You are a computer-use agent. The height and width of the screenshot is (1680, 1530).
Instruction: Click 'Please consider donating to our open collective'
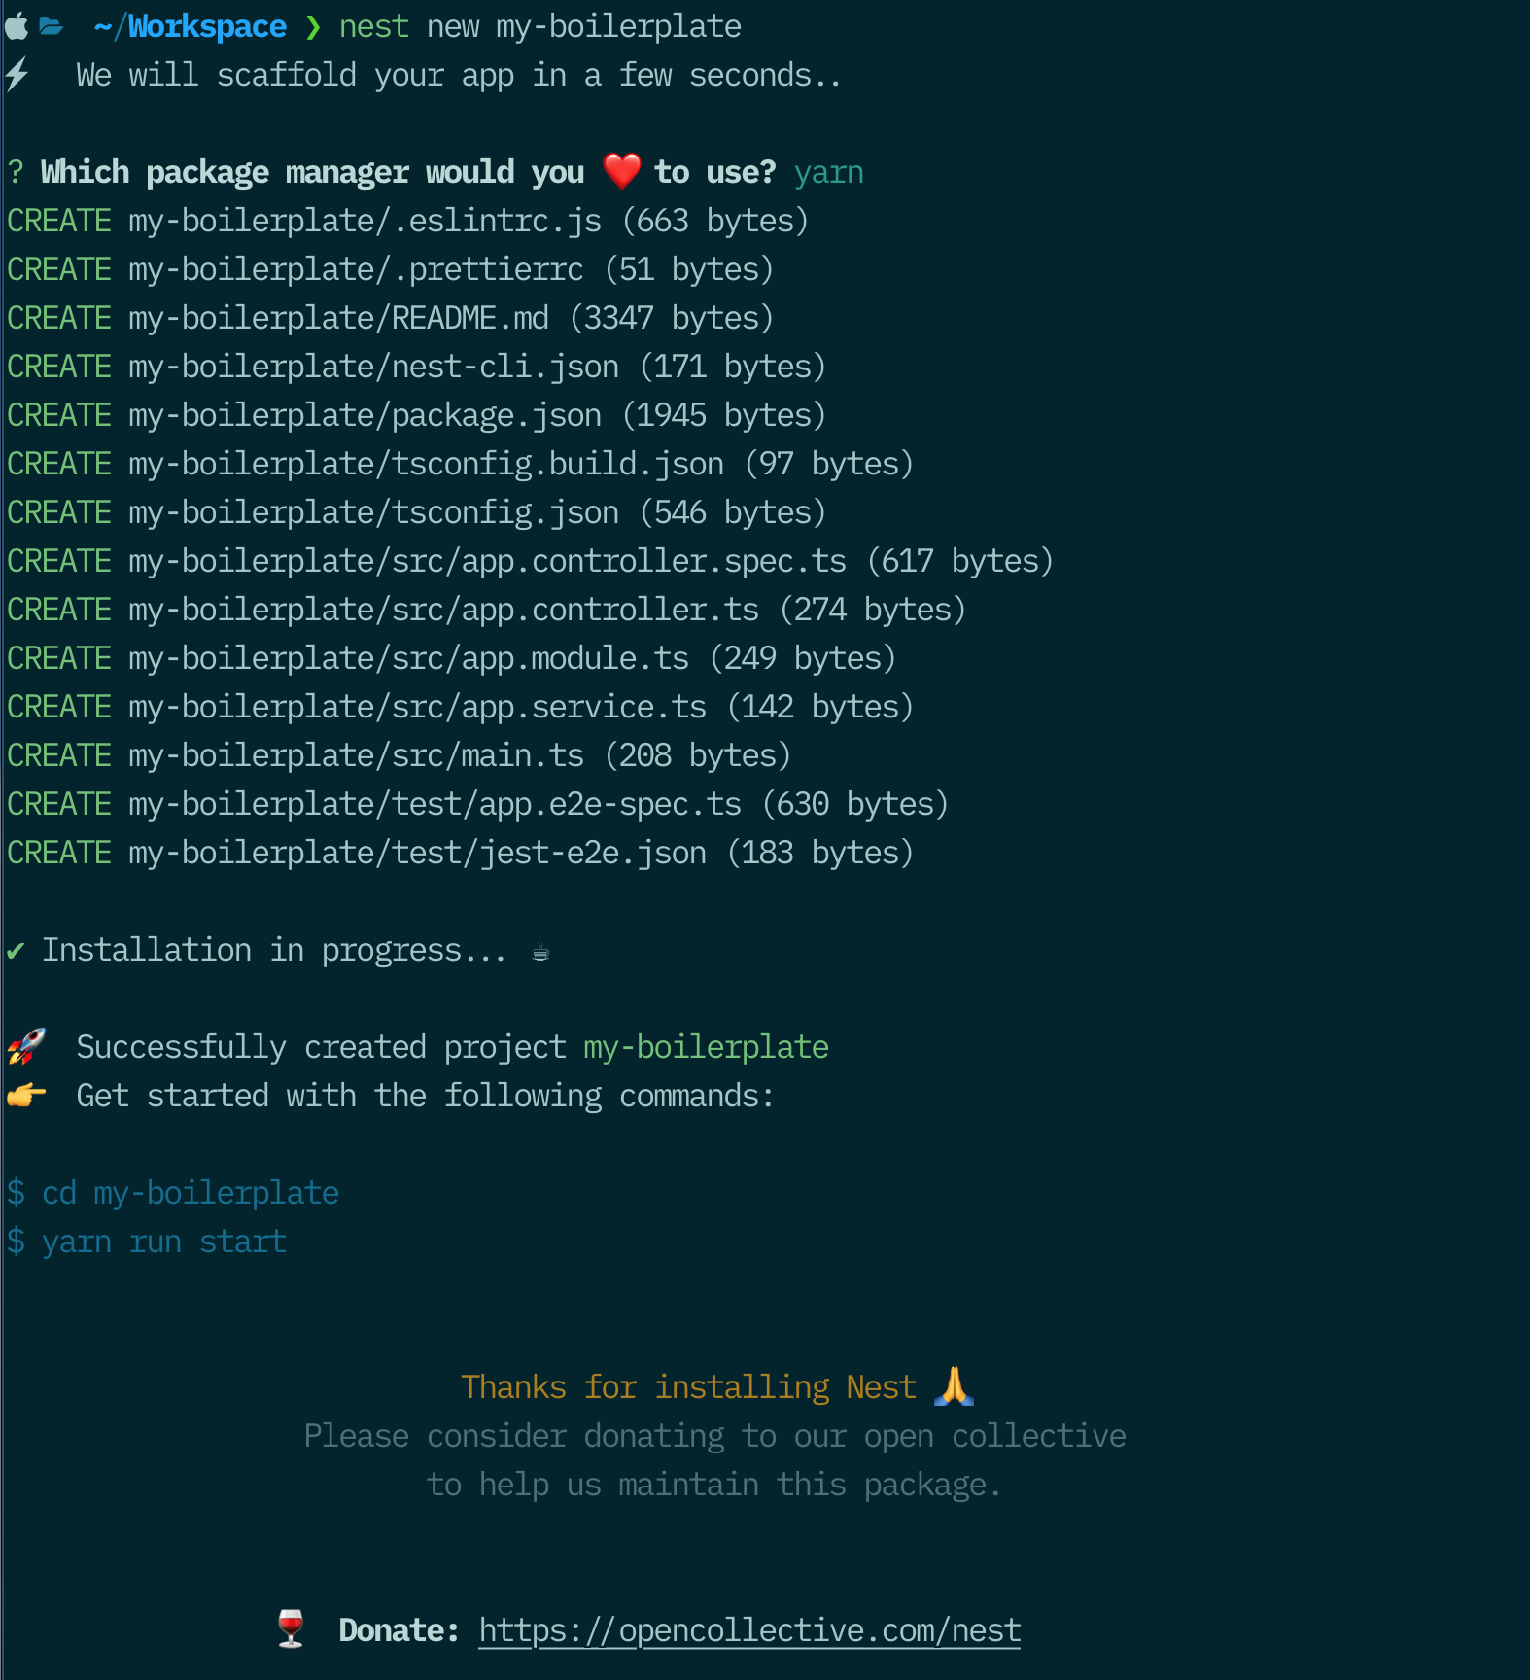click(714, 1436)
